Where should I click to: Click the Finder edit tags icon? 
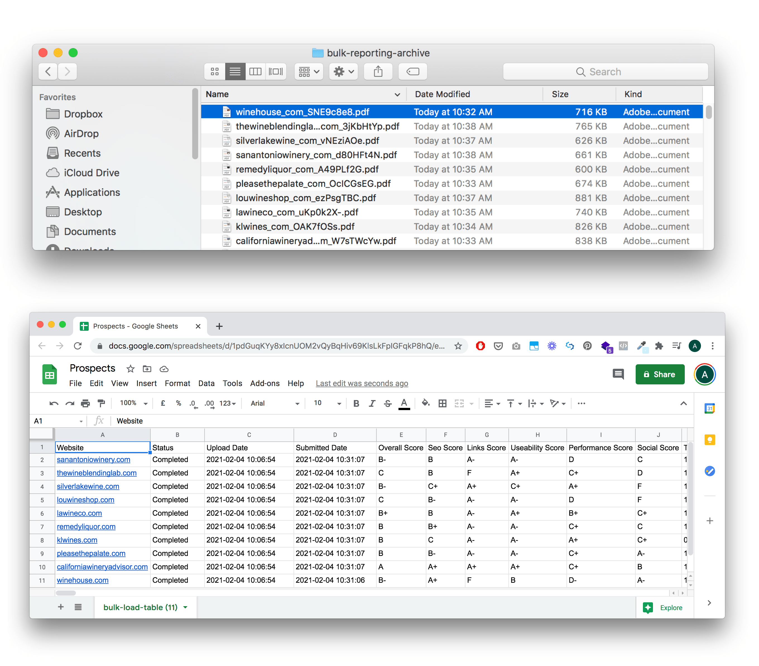coord(412,71)
